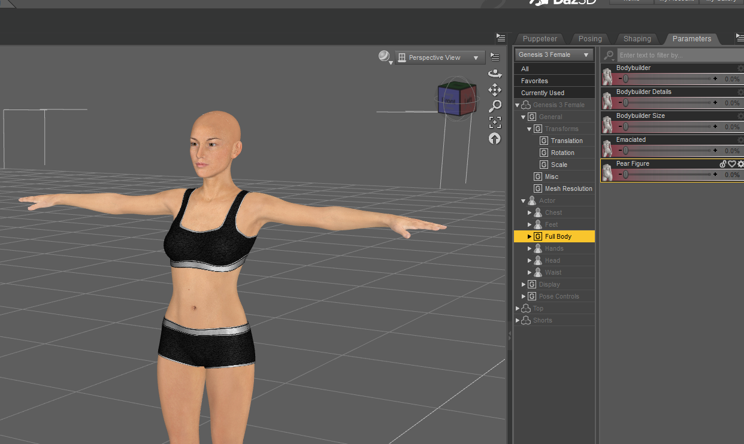This screenshot has height=444, width=744.
Task: Select the pan camera control
Action: tap(495, 90)
